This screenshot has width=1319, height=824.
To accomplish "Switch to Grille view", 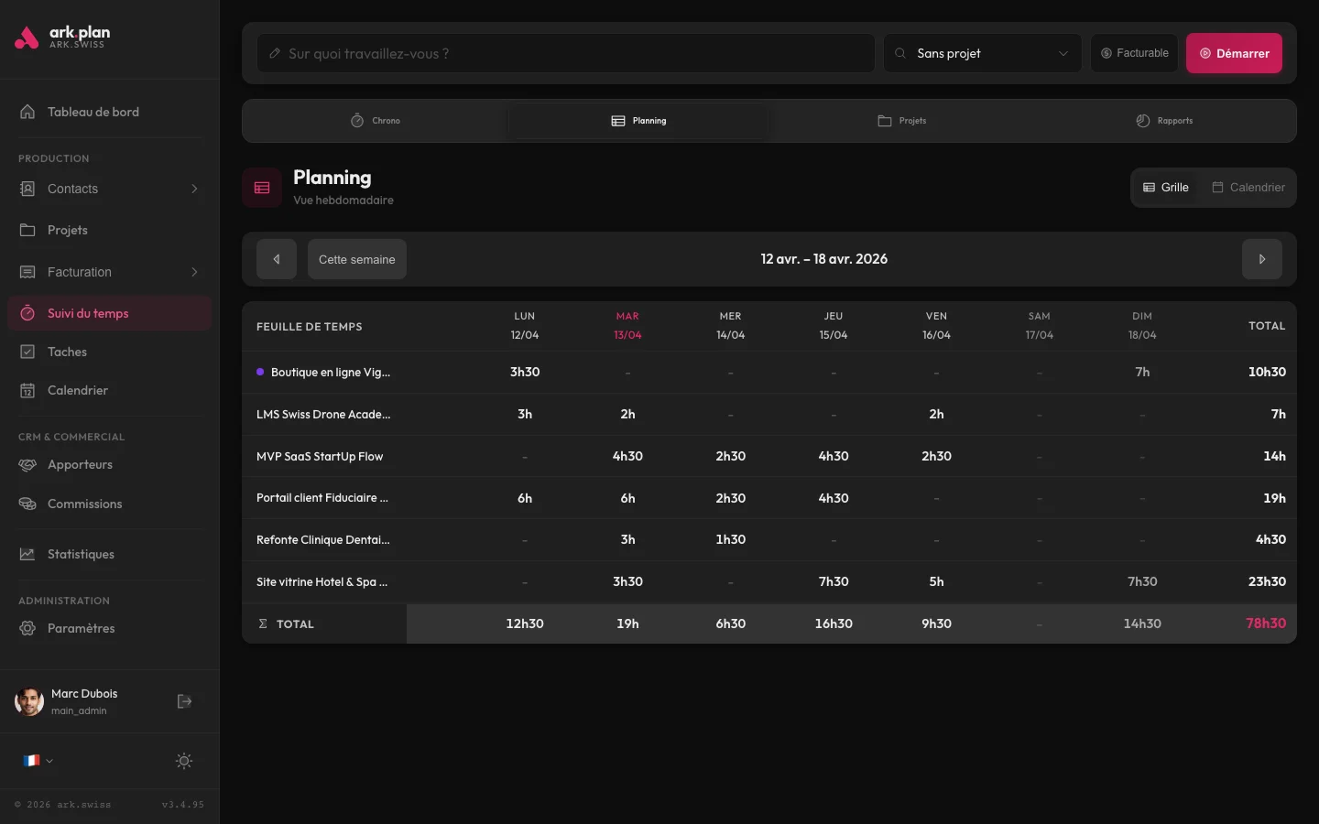I will click(x=1165, y=188).
